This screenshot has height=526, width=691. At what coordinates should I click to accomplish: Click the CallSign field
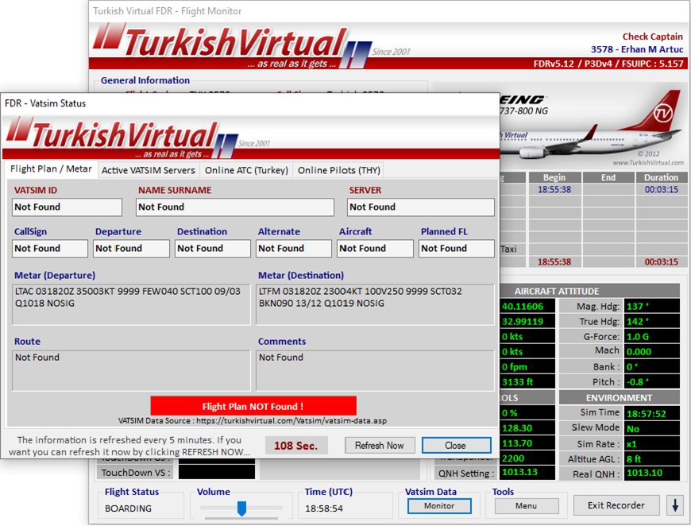(50, 248)
